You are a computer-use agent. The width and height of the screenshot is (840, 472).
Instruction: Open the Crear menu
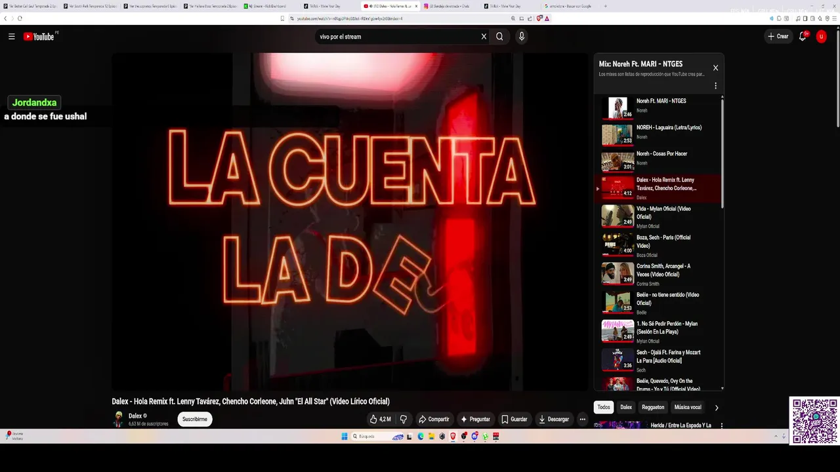click(x=778, y=37)
